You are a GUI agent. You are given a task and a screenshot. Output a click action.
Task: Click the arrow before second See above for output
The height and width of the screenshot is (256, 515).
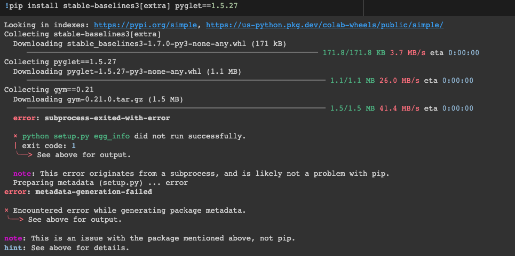click(x=15, y=219)
